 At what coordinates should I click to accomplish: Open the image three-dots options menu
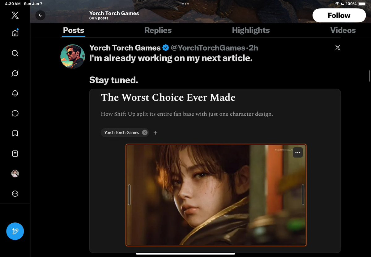[298, 152]
